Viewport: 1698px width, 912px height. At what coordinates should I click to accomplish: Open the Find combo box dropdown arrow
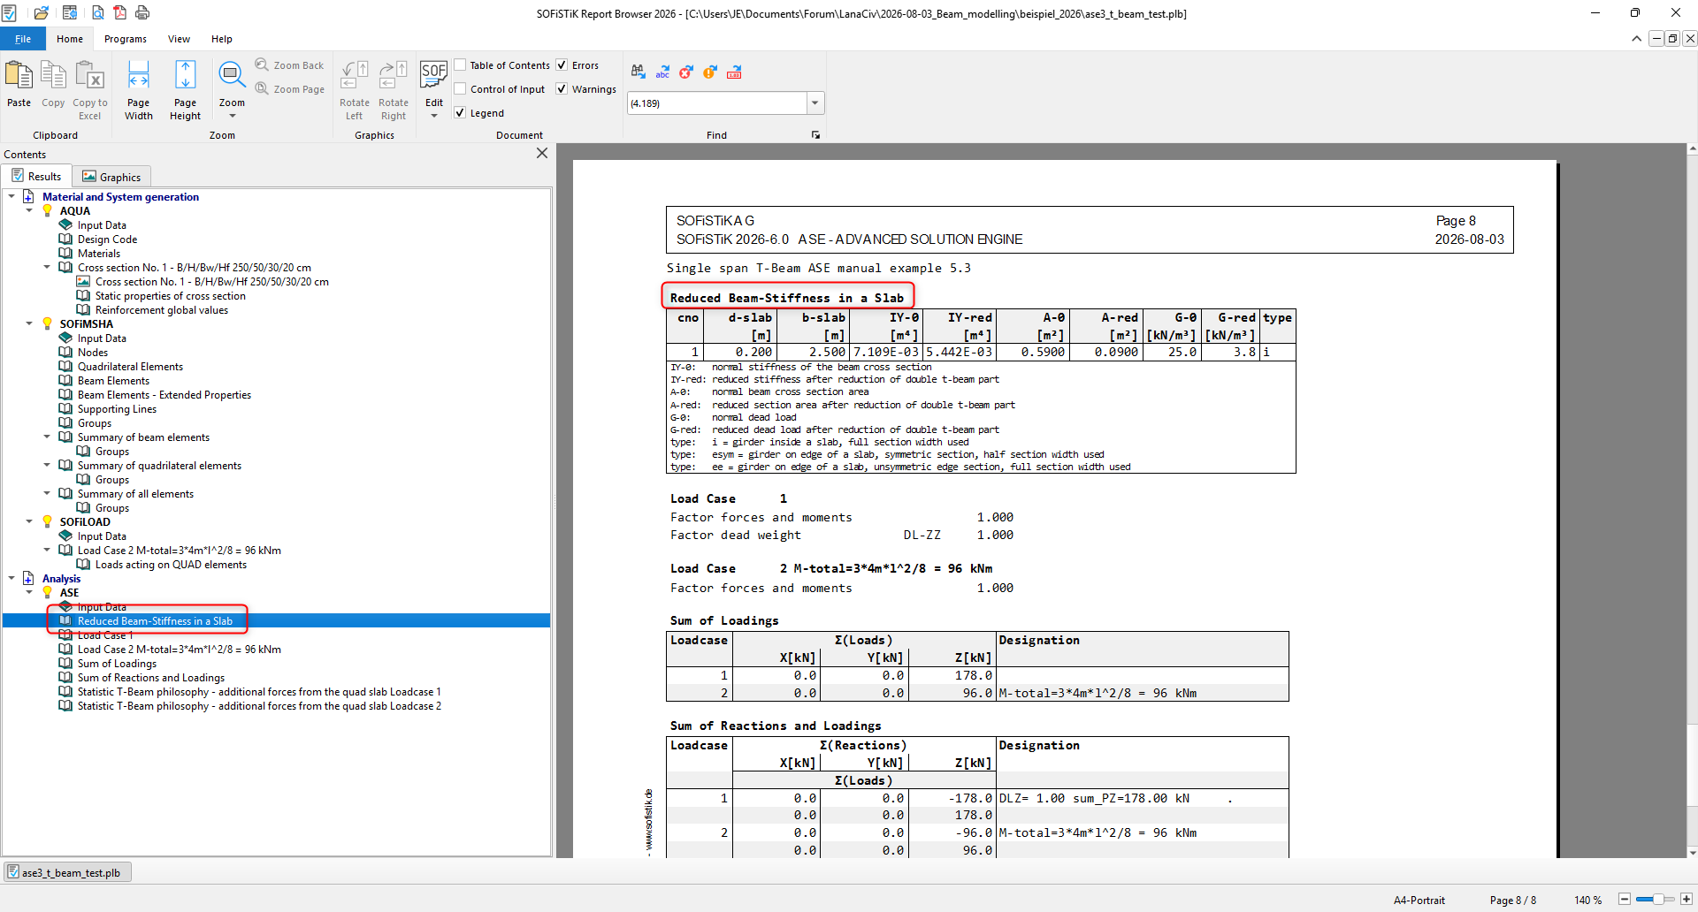click(x=815, y=103)
